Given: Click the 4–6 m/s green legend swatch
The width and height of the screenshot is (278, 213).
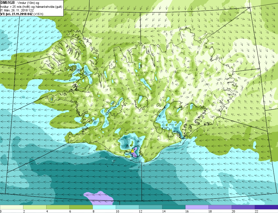Looking at the screenshot, I should pos(58,207).
